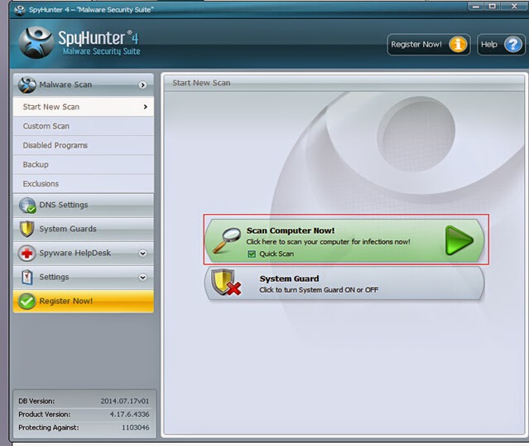Expand the Settings section chevron
529x446 pixels.
[142, 278]
